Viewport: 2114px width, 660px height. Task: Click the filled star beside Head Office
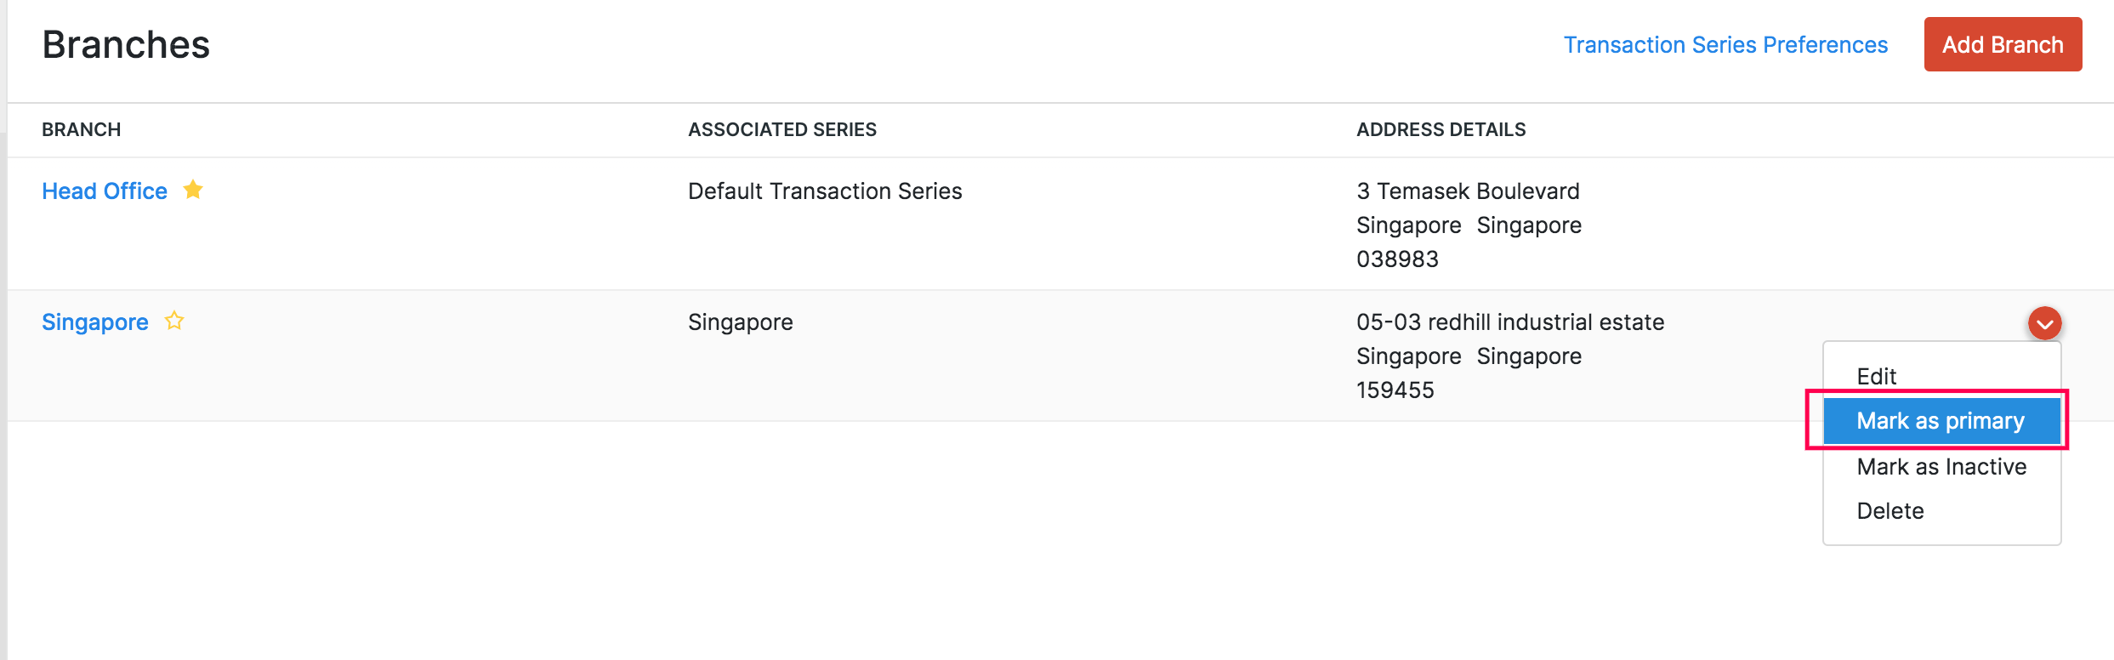pyautogui.click(x=193, y=190)
